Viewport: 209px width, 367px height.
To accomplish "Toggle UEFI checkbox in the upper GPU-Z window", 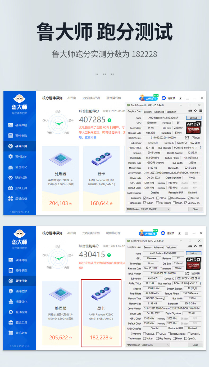I will 193,138.
